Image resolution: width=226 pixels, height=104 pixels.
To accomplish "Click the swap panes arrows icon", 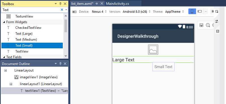I will coord(217,21).
